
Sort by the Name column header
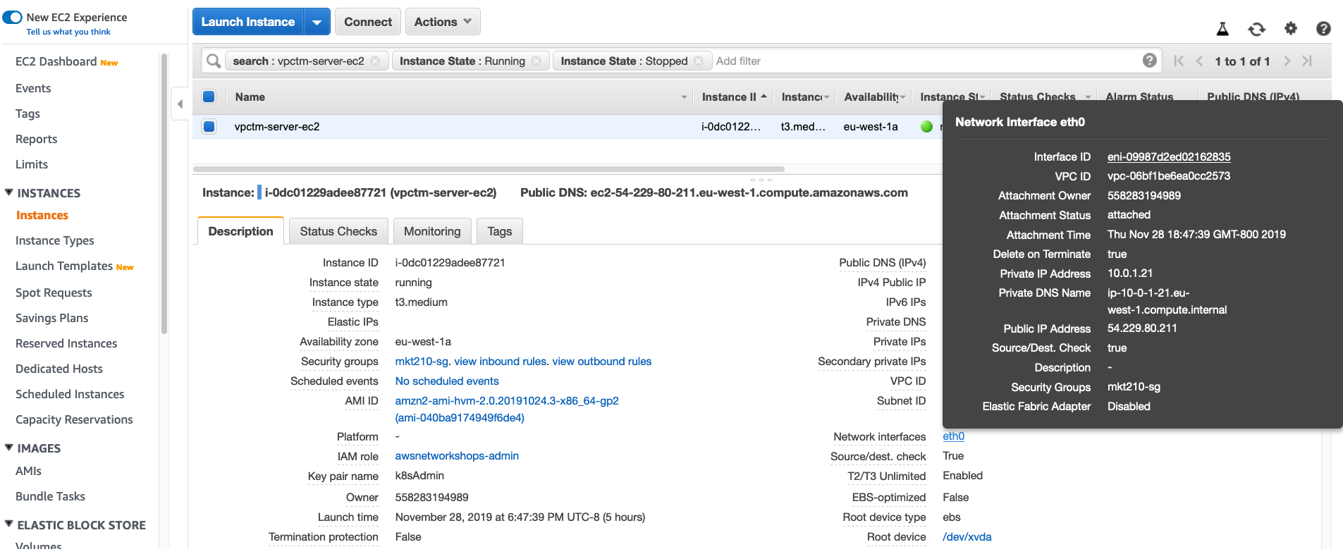(x=250, y=97)
